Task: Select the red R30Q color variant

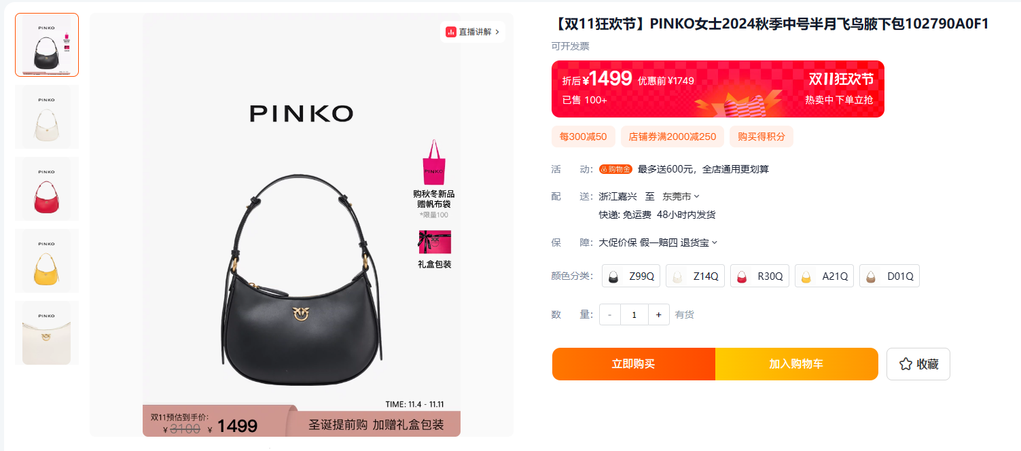Action: (759, 276)
